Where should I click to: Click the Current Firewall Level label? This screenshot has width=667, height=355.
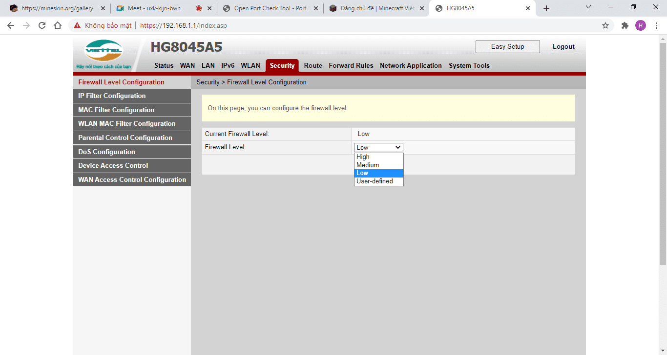[x=237, y=134]
